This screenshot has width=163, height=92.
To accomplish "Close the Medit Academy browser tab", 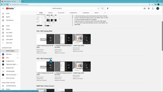I will (x=20, y=2).
